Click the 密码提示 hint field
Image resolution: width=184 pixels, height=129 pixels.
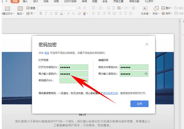pos(74,80)
